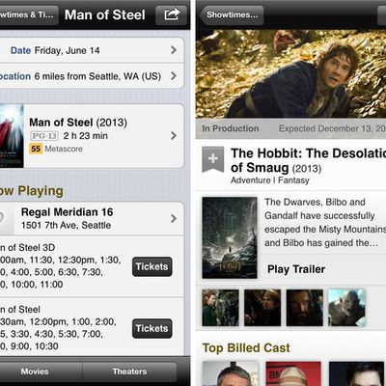The width and height of the screenshot is (386, 386).
Task: Add The Hobbit to watchlist with plus ribbon
Action: point(212,159)
